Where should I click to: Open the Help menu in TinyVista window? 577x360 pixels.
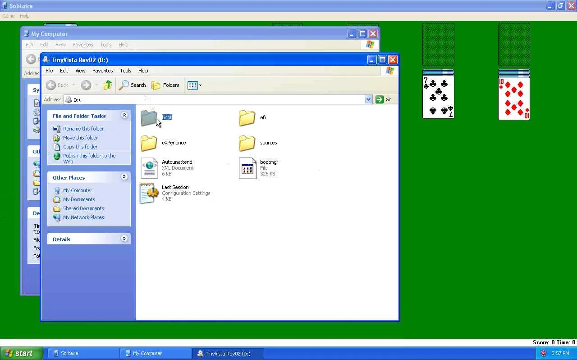point(143,71)
